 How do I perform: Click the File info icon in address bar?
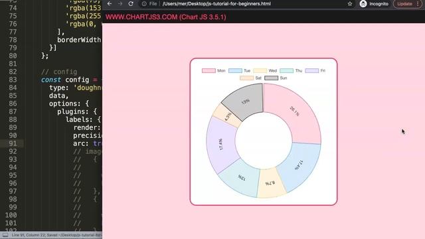[144, 4]
